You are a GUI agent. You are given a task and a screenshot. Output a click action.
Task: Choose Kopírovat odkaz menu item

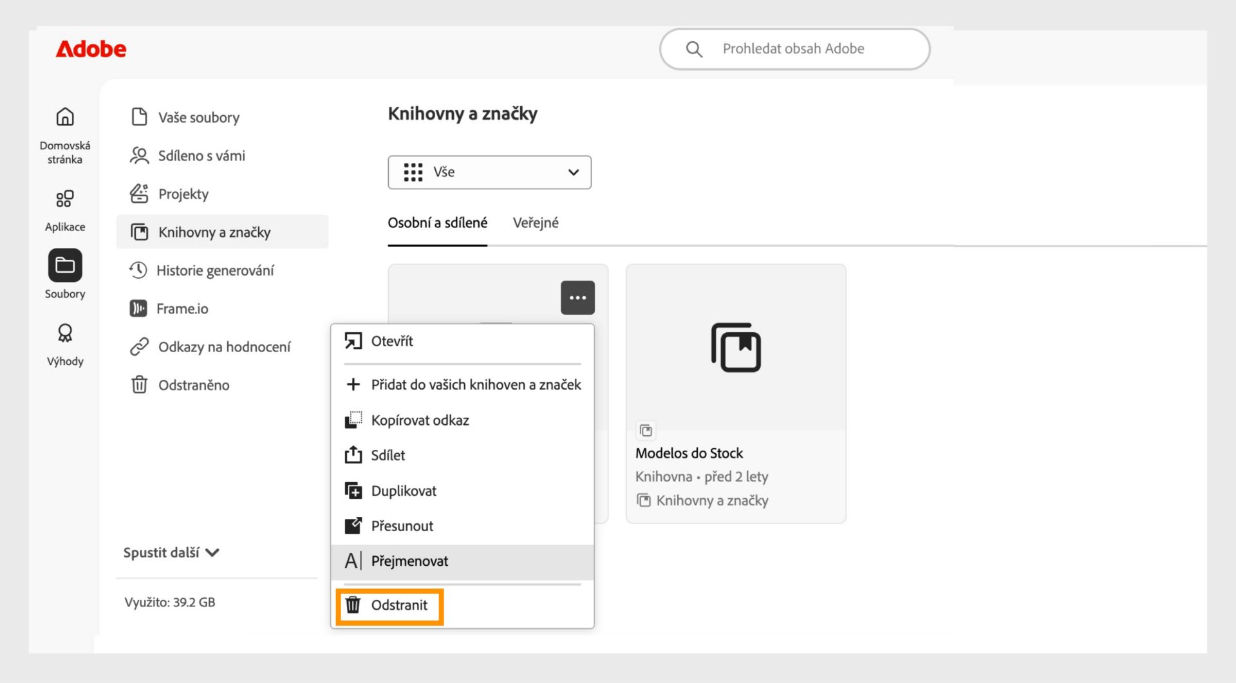pos(462,420)
